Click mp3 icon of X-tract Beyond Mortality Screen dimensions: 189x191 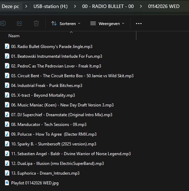pos(7,95)
